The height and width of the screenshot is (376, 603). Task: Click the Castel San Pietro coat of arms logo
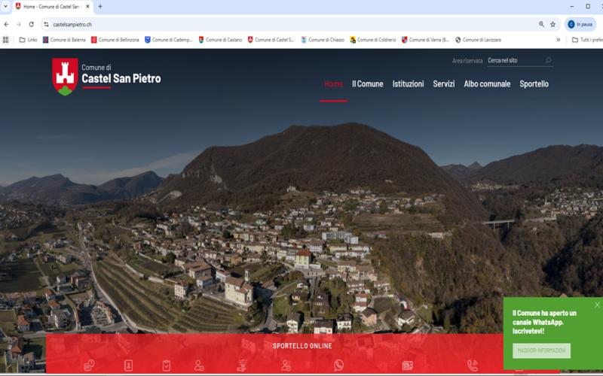click(65, 76)
